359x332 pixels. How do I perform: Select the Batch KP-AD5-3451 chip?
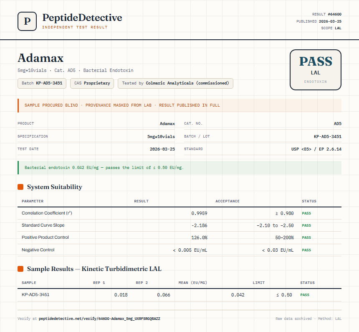(x=42, y=83)
